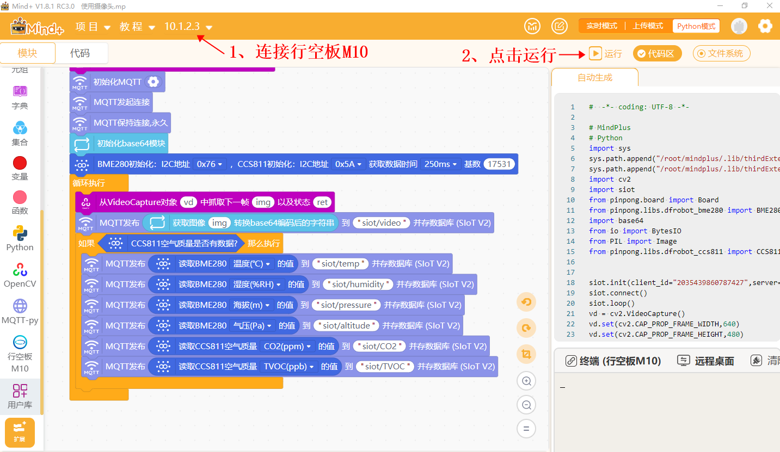Screen dimensions: 780x452
Task: Select the 字典 dictionary category icon
Action: [20, 91]
